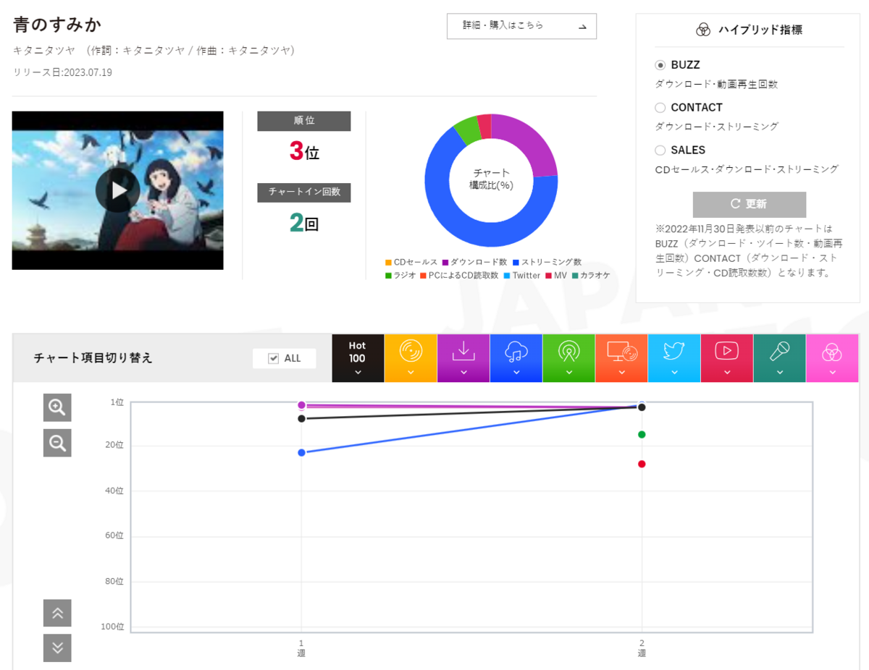This screenshot has height=670, width=869.
Task: Click the ラジオ legend item
Action: click(400, 276)
